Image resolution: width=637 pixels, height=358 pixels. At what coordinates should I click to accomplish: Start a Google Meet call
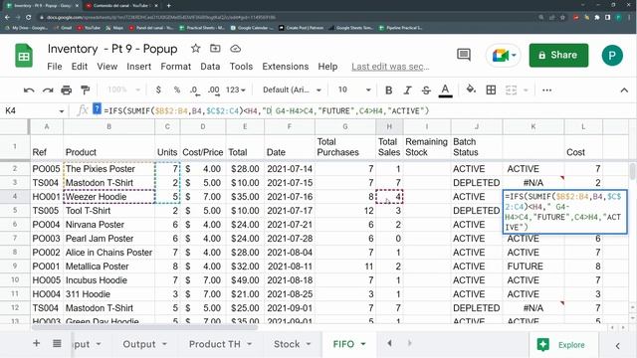point(504,55)
